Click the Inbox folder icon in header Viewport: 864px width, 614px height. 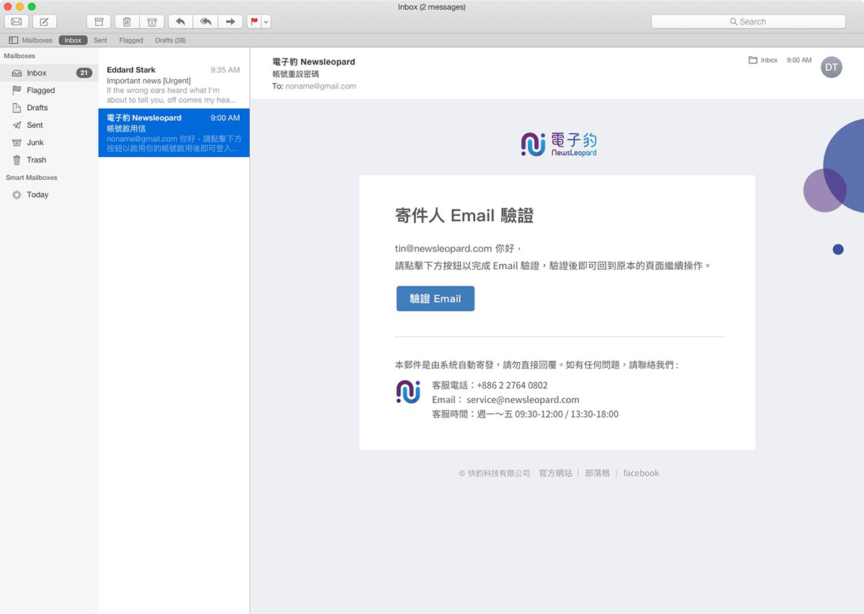[x=753, y=60]
